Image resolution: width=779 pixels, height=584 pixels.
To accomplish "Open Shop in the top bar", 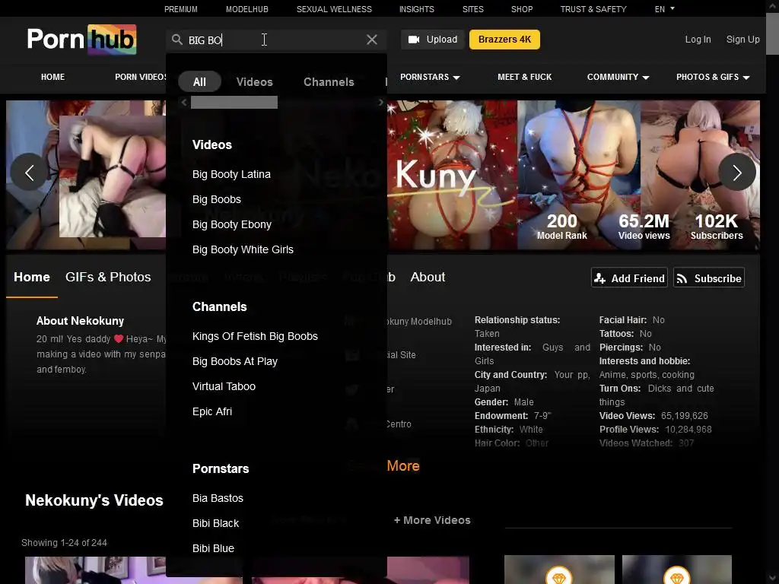I will (522, 9).
